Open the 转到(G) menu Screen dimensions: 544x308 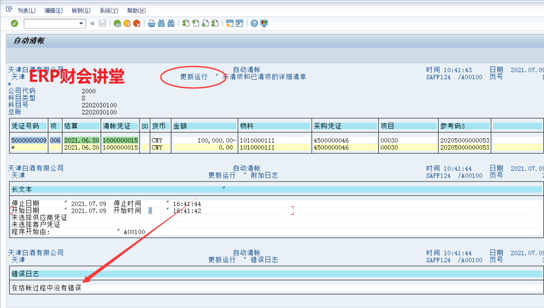click(x=81, y=11)
